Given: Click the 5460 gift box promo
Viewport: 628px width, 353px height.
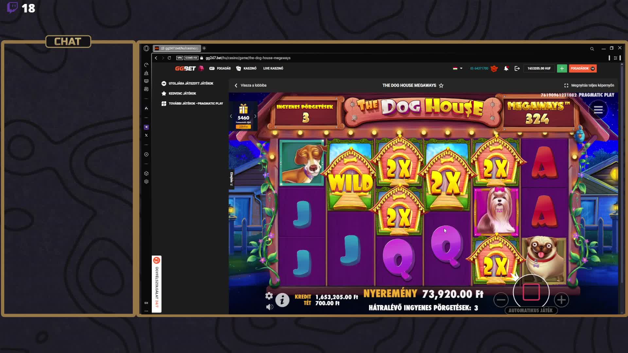Looking at the screenshot, I should 243,116.
